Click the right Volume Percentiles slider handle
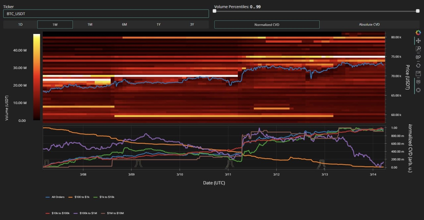 417,11
